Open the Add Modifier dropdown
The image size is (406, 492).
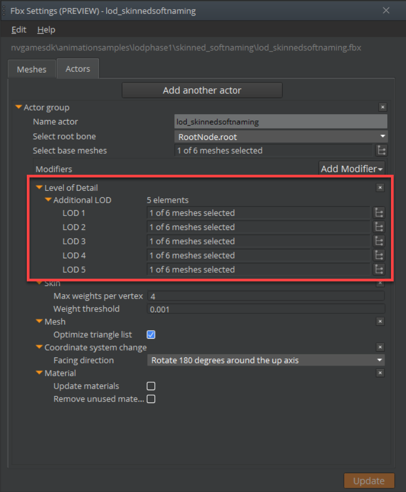tap(351, 168)
